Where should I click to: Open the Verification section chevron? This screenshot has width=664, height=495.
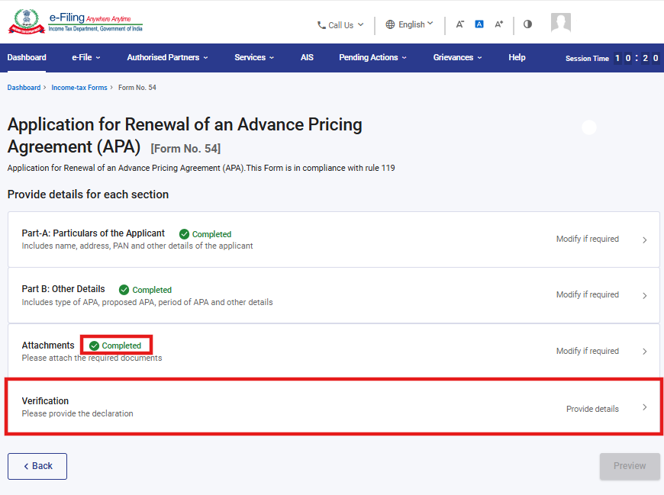pos(644,408)
